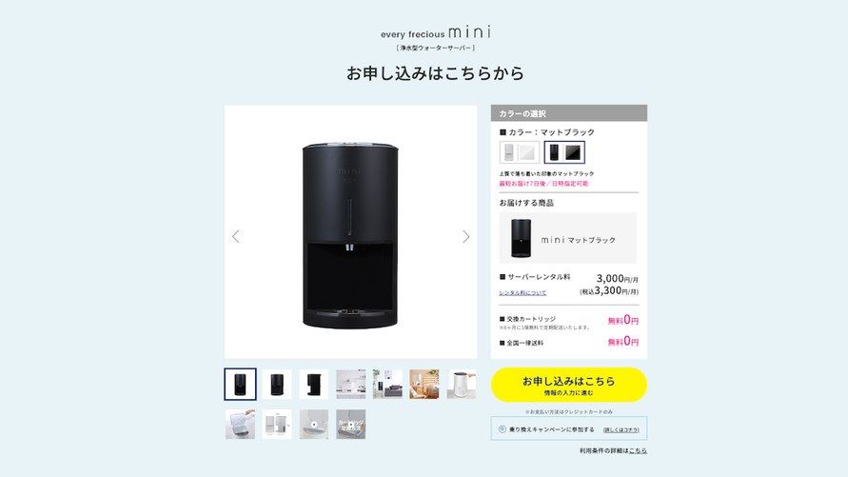
Task: Advance to the next product image arrow
Action: (x=466, y=236)
